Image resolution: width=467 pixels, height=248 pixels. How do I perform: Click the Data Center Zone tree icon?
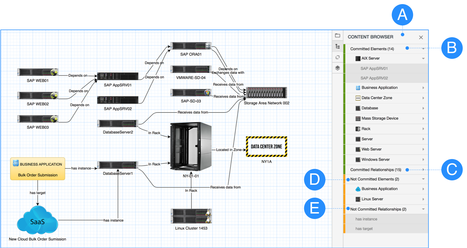[358, 98]
